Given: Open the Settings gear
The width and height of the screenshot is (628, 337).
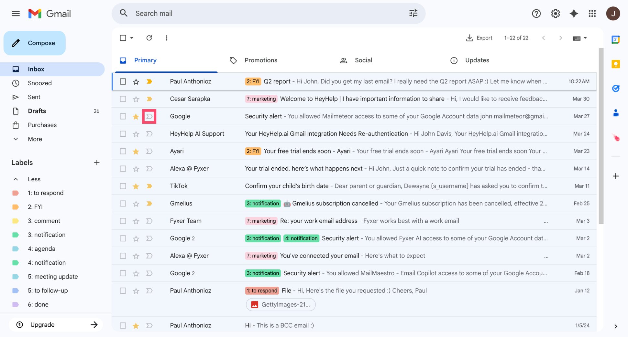Looking at the screenshot, I should pyautogui.click(x=555, y=14).
